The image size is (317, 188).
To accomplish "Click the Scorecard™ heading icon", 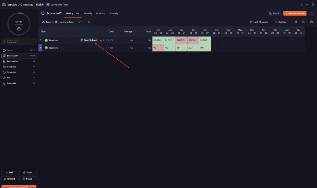I will tap(43, 13).
